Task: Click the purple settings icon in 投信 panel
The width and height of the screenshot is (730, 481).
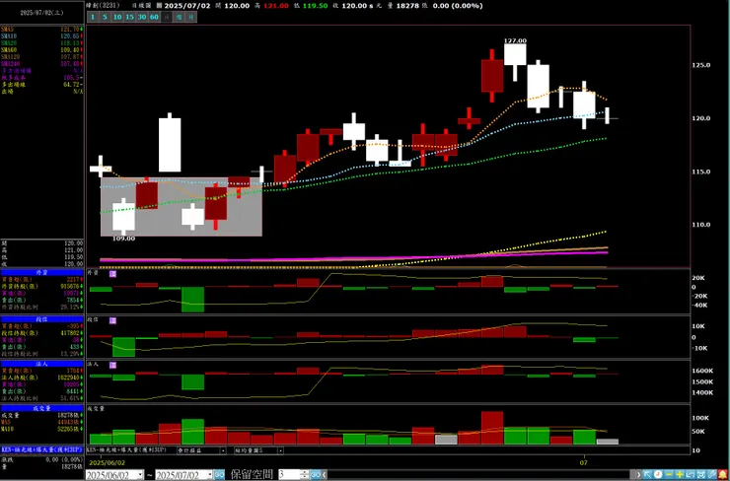Action: pyautogui.click(x=112, y=321)
